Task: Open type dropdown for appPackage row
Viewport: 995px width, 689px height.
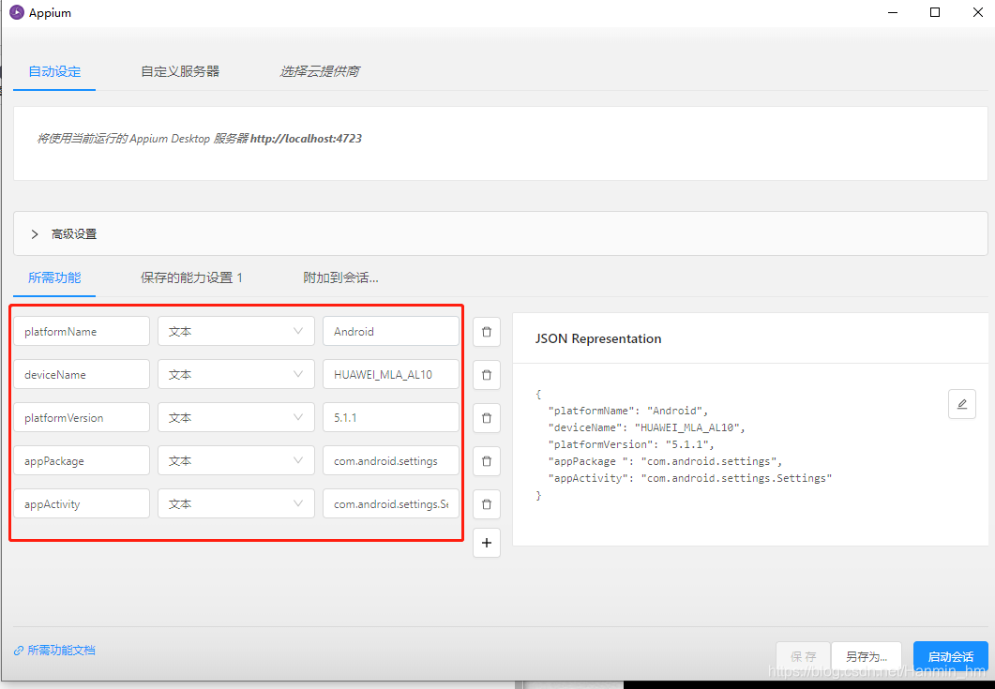Action: [x=236, y=460]
